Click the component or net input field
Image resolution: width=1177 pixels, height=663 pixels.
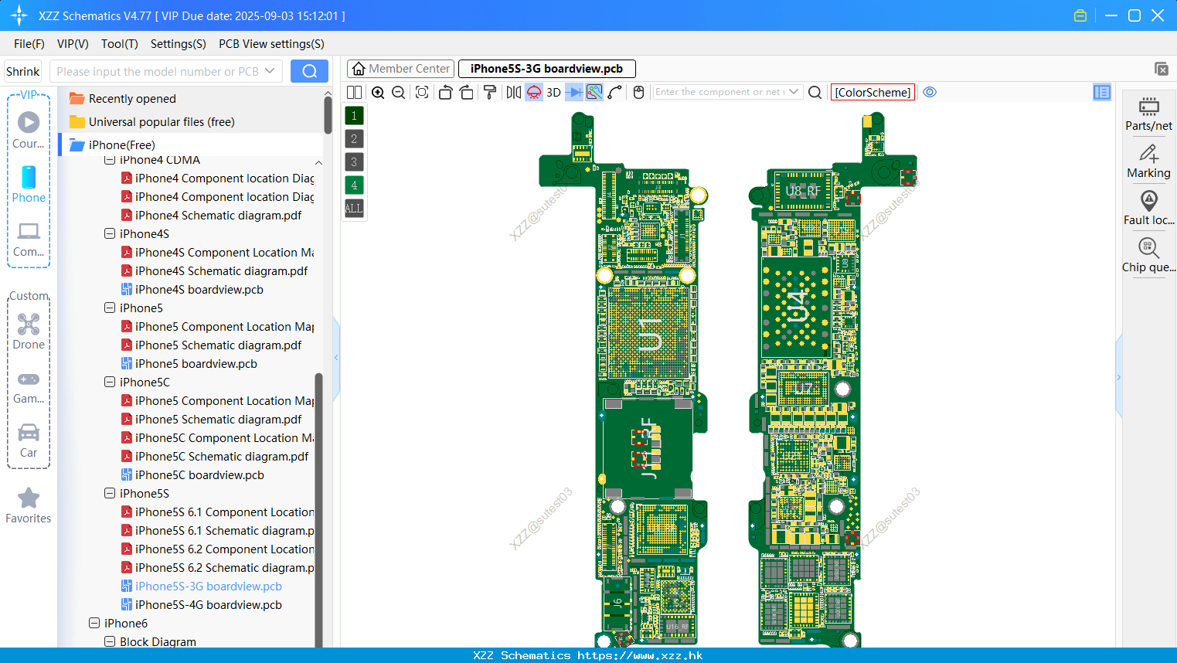pyautogui.click(x=719, y=92)
